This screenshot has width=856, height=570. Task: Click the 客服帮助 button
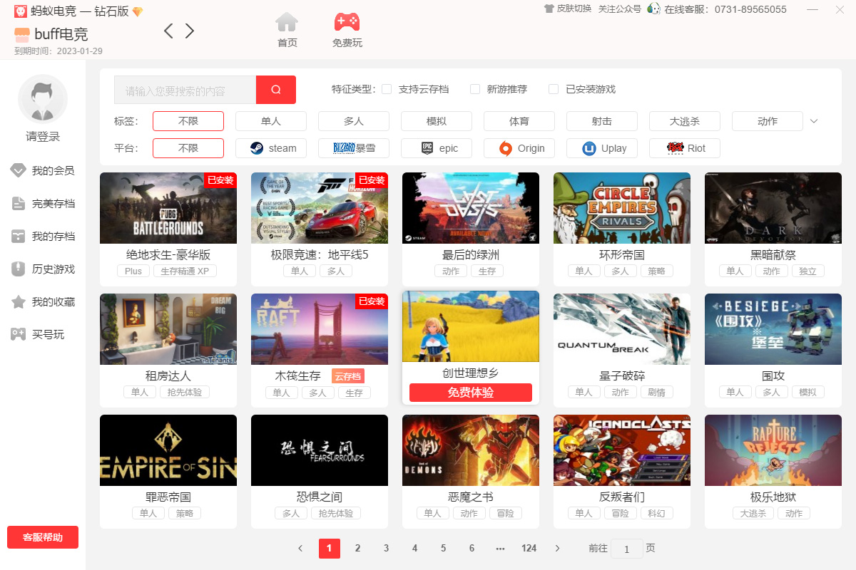point(43,537)
